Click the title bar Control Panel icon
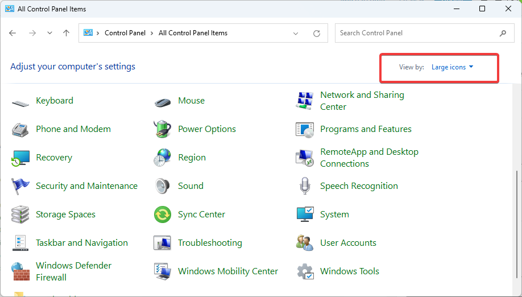 pos(10,9)
